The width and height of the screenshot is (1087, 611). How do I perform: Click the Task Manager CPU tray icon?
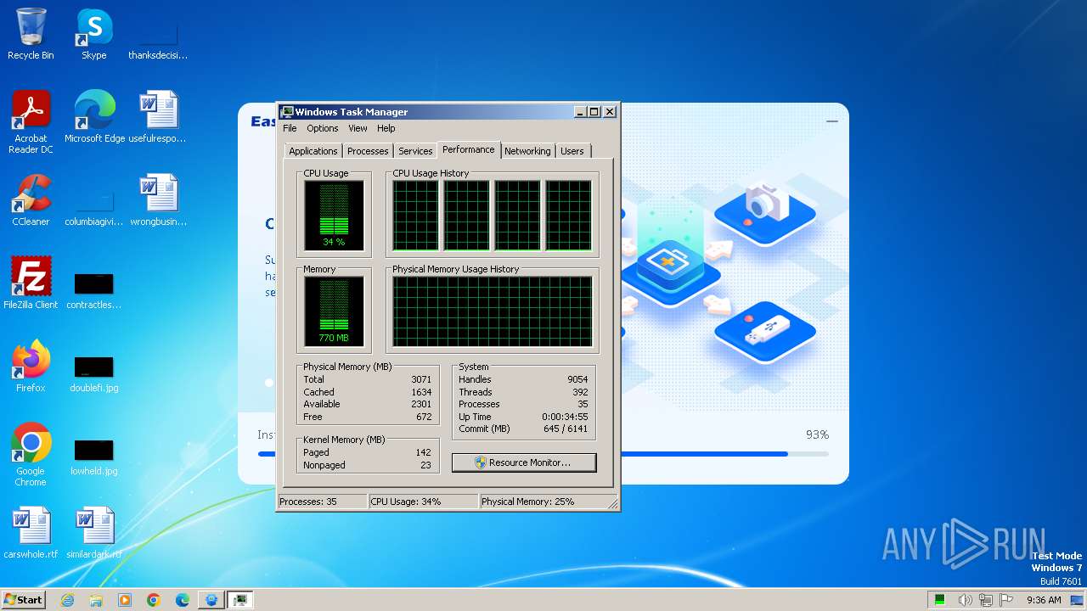click(940, 600)
